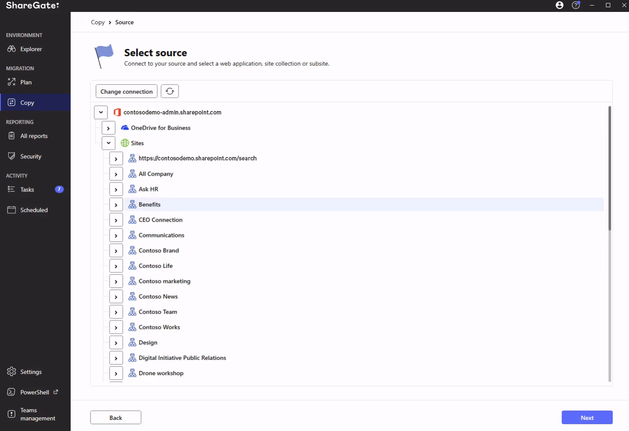Click the Security shield icon
Image resolution: width=629 pixels, height=431 pixels.
click(11, 156)
